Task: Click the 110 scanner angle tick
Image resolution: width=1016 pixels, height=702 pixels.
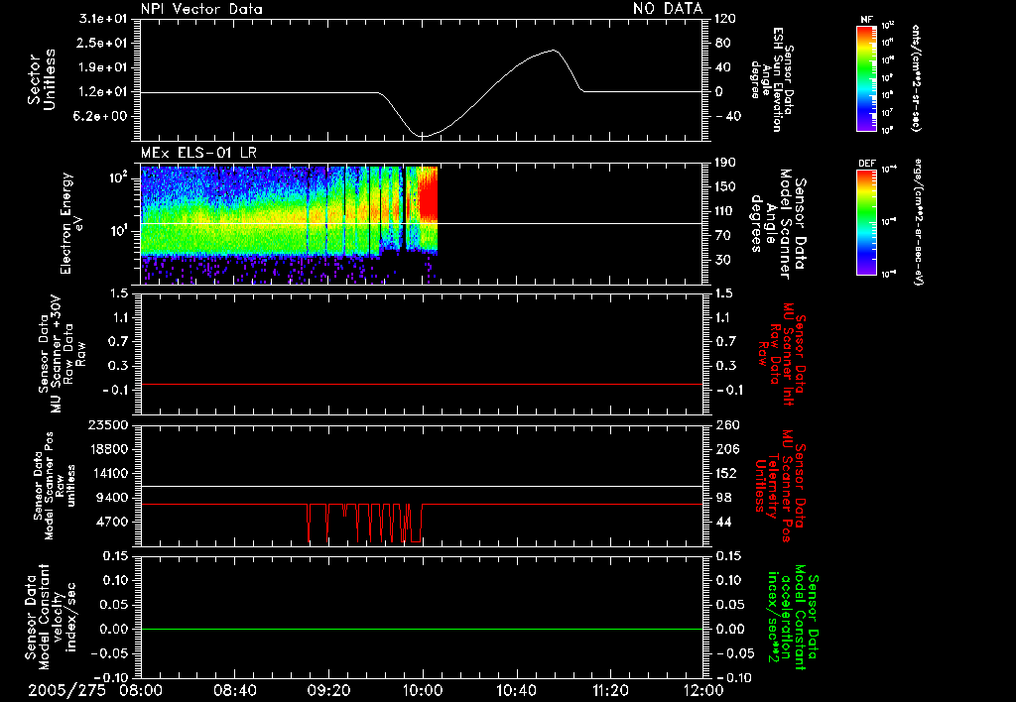Action: click(x=725, y=211)
